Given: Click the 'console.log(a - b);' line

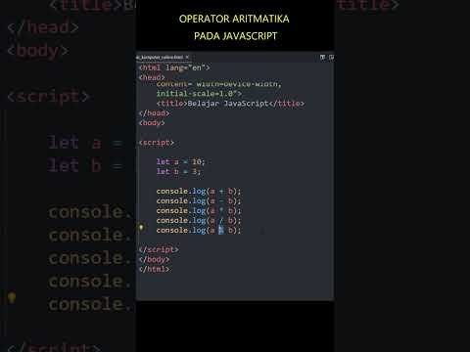Looking at the screenshot, I should 199,201.
